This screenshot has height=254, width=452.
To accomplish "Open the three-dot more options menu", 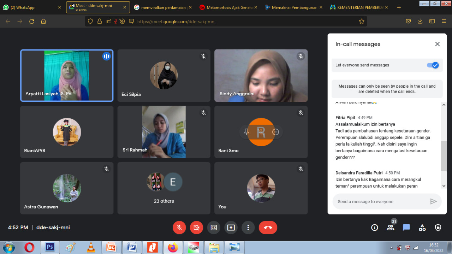I will [x=248, y=228].
